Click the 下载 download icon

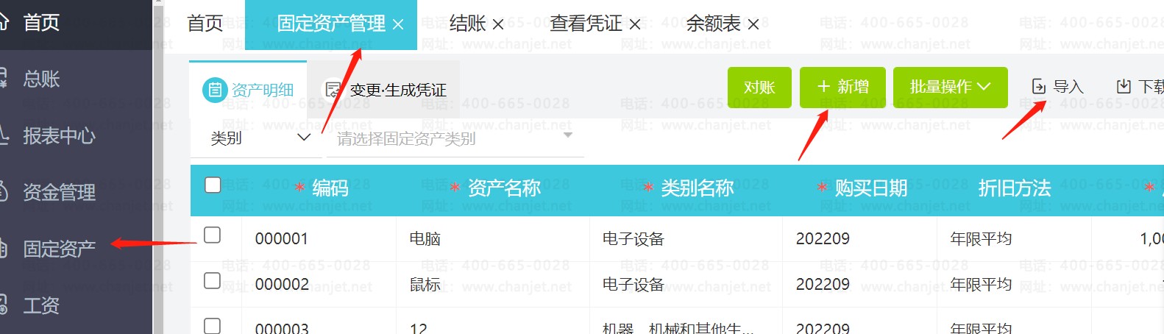1124,87
